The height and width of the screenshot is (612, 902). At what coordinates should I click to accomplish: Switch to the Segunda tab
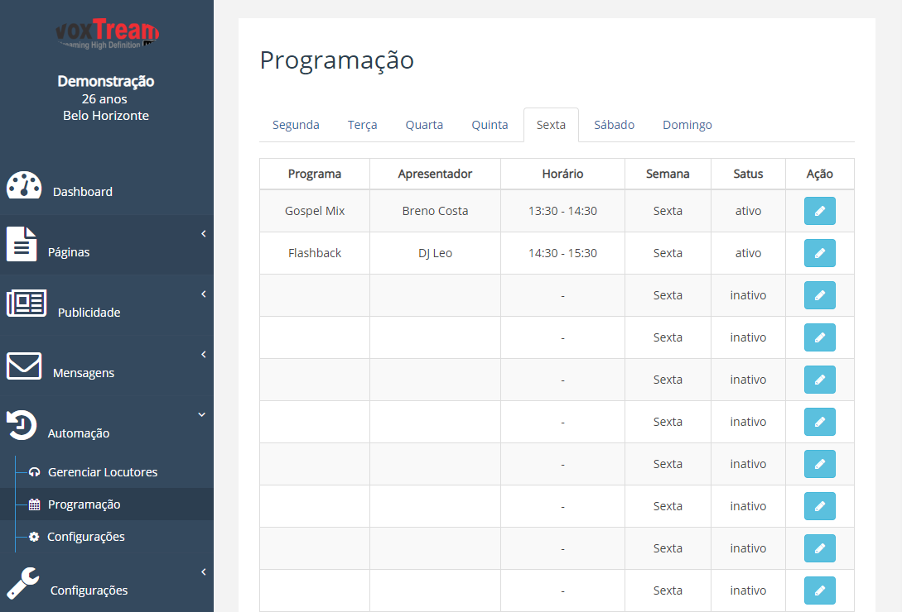(x=296, y=125)
